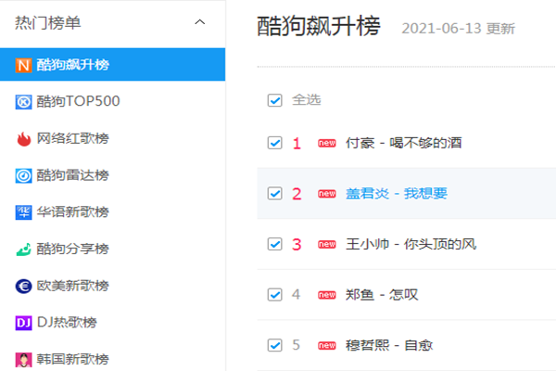Click rank number 3 in the list
This screenshot has width=556, height=371.
(297, 245)
